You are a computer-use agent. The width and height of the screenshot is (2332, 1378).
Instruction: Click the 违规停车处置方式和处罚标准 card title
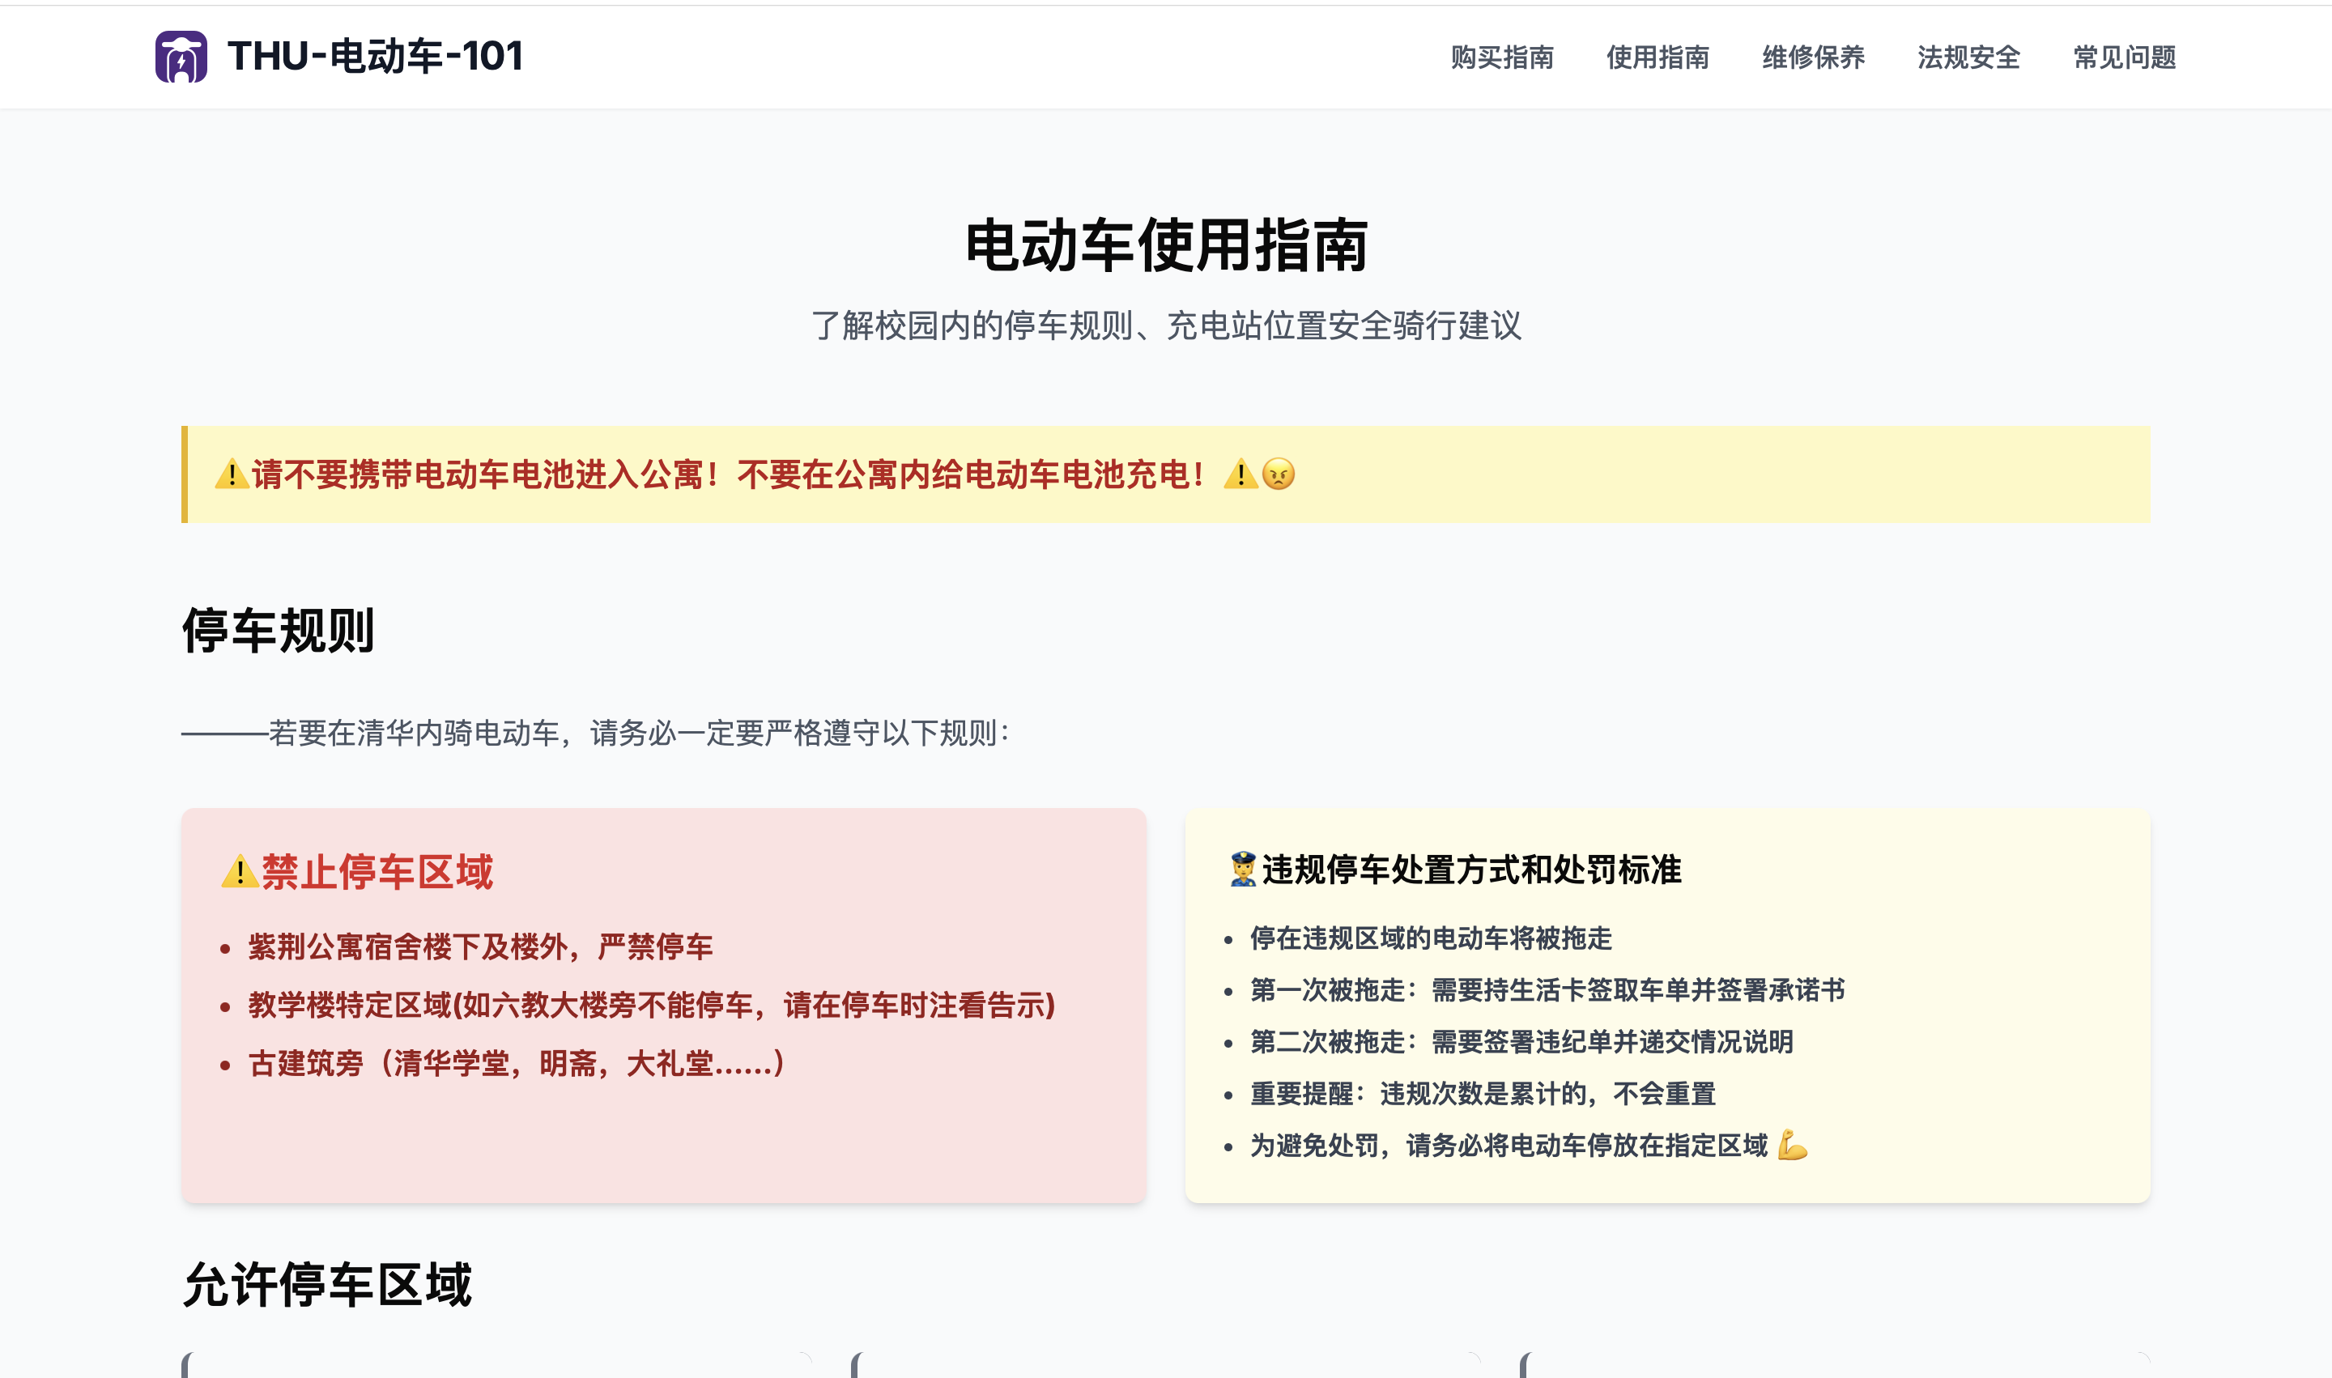pos(1471,870)
